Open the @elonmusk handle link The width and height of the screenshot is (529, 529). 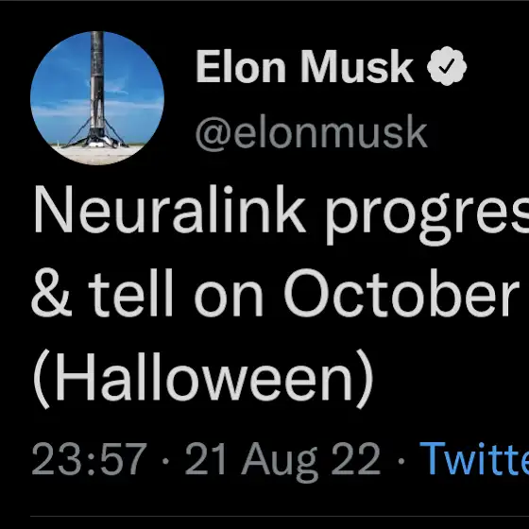(312, 132)
